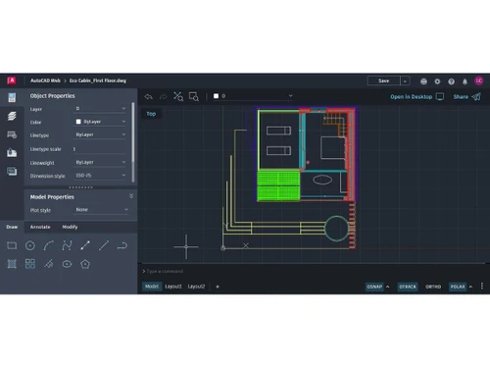The width and height of the screenshot is (490, 368).
Task: Open the Xref panel sidebar icon
Action: coord(12,153)
